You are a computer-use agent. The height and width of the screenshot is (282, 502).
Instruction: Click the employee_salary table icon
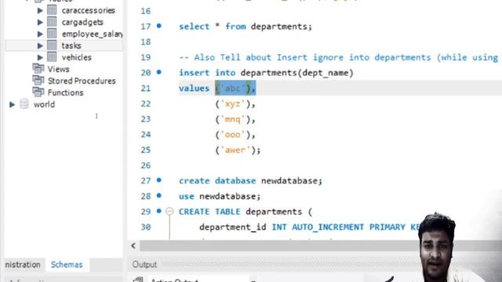tap(52, 34)
